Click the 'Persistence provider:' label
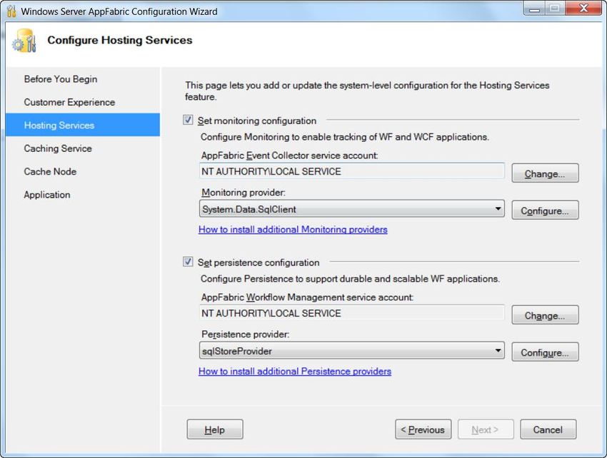607x458 pixels. pyautogui.click(x=245, y=334)
